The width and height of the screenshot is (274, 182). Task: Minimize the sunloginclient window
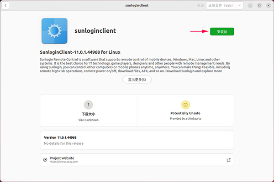pos(250,5)
